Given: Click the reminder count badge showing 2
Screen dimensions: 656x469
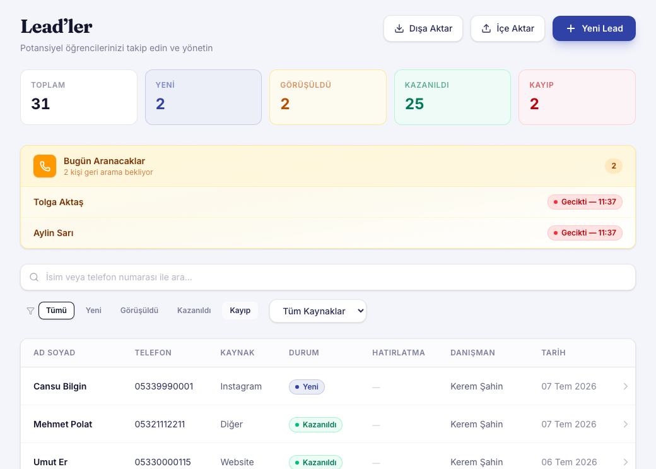Looking at the screenshot, I should point(614,166).
